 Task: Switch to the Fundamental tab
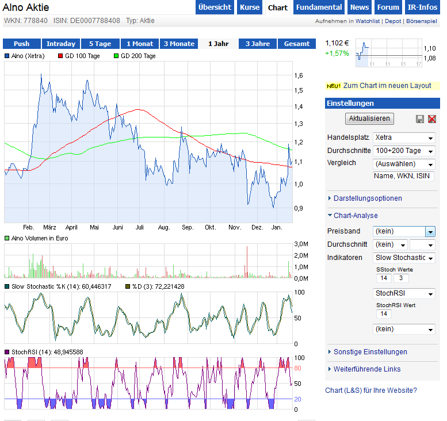(x=319, y=7)
